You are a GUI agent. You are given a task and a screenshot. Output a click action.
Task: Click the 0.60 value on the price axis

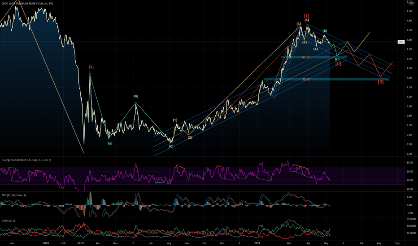[x=409, y=135]
